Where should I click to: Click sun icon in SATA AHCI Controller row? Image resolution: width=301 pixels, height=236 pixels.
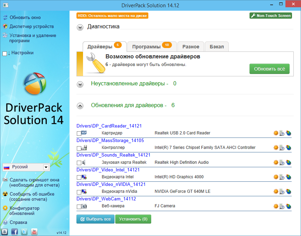click(276, 148)
